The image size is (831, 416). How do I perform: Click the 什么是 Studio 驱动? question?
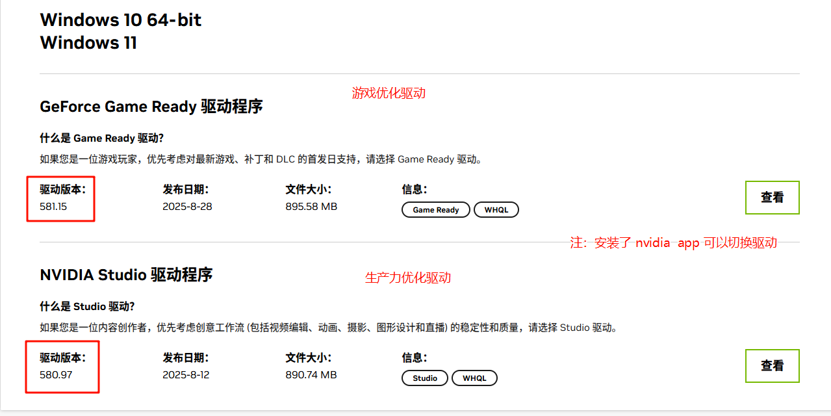point(87,307)
